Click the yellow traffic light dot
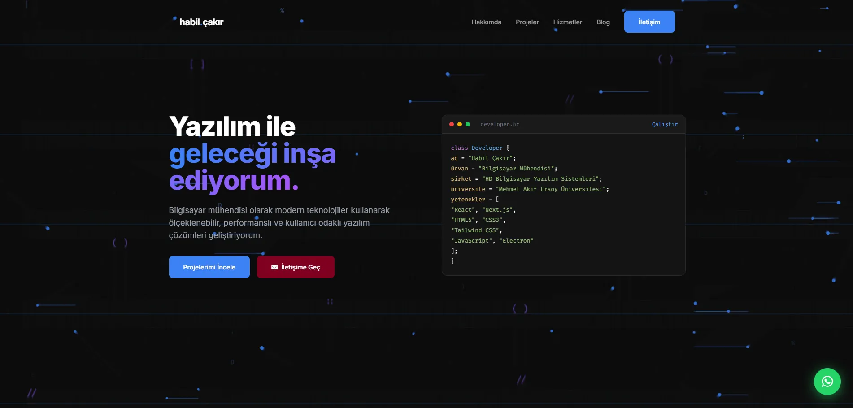Image resolution: width=853 pixels, height=408 pixels. (x=459, y=124)
